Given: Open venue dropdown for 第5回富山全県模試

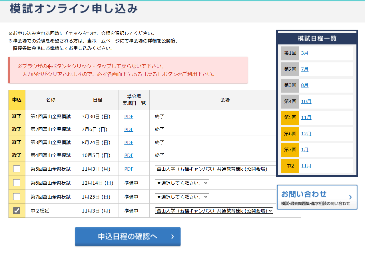Looking at the screenshot, I should coord(216,169).
